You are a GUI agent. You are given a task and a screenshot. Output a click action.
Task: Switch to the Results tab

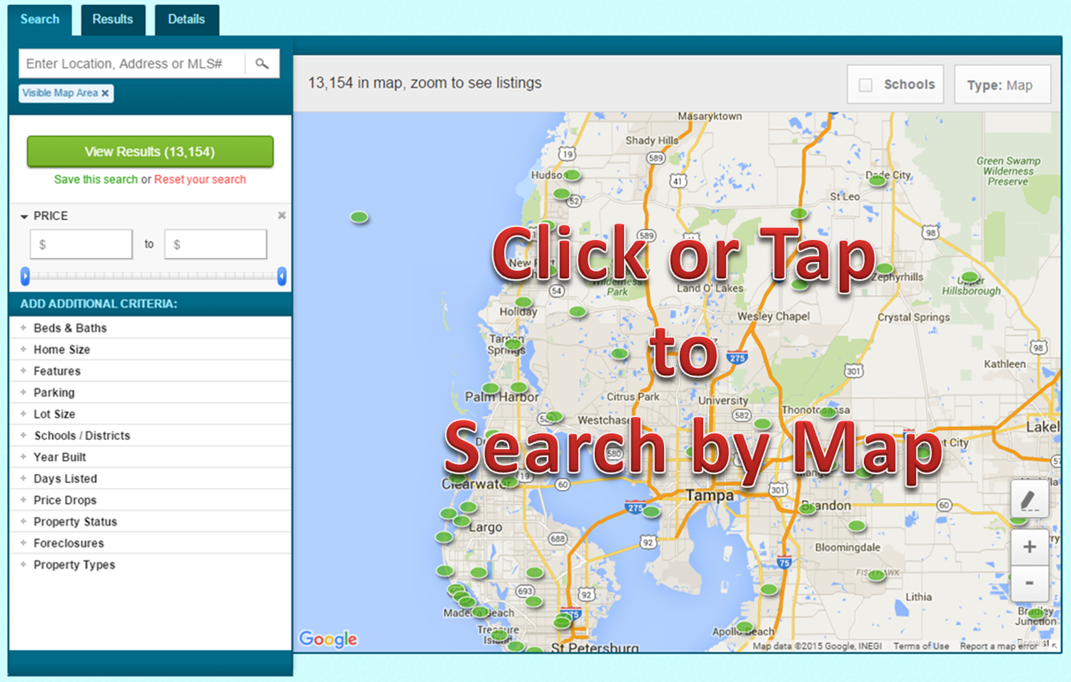click(113, 19)
